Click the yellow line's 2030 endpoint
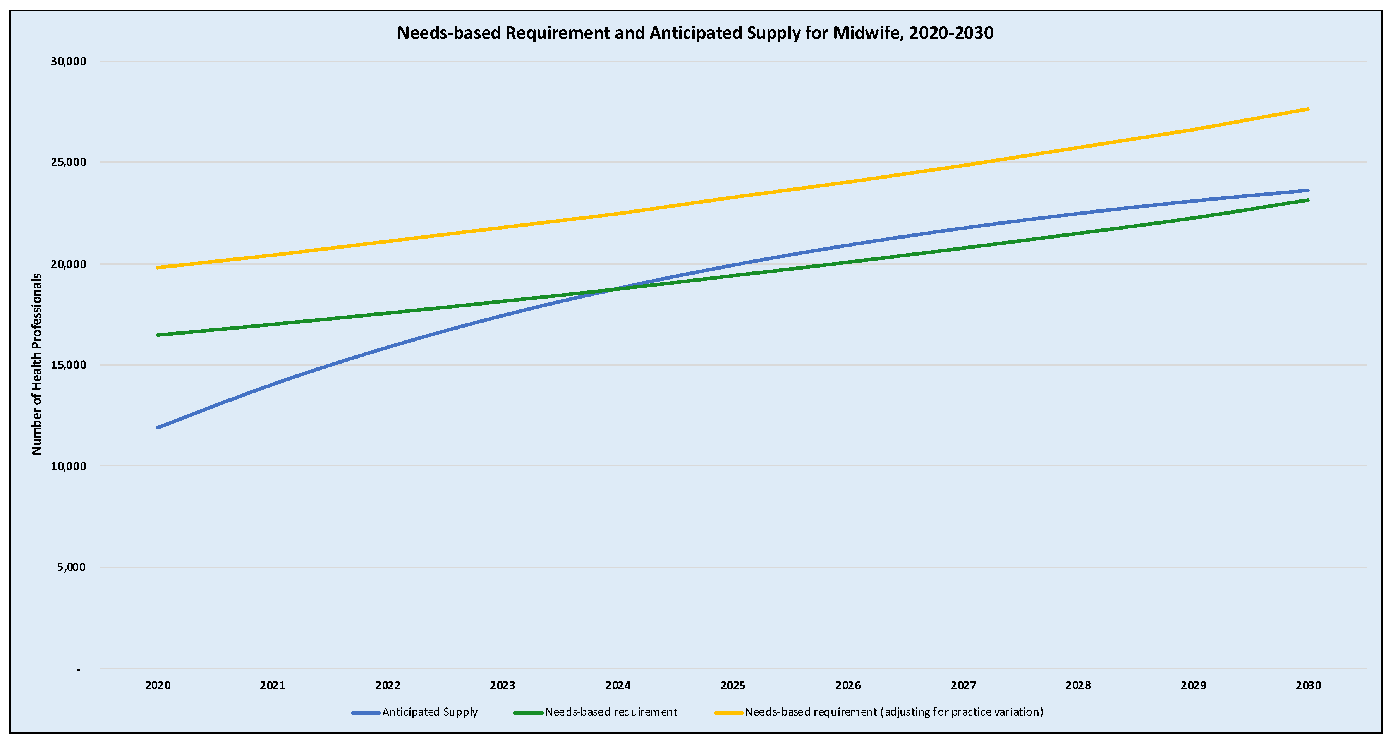The width and height of the screenshot is (1393, 745). 1307,109
